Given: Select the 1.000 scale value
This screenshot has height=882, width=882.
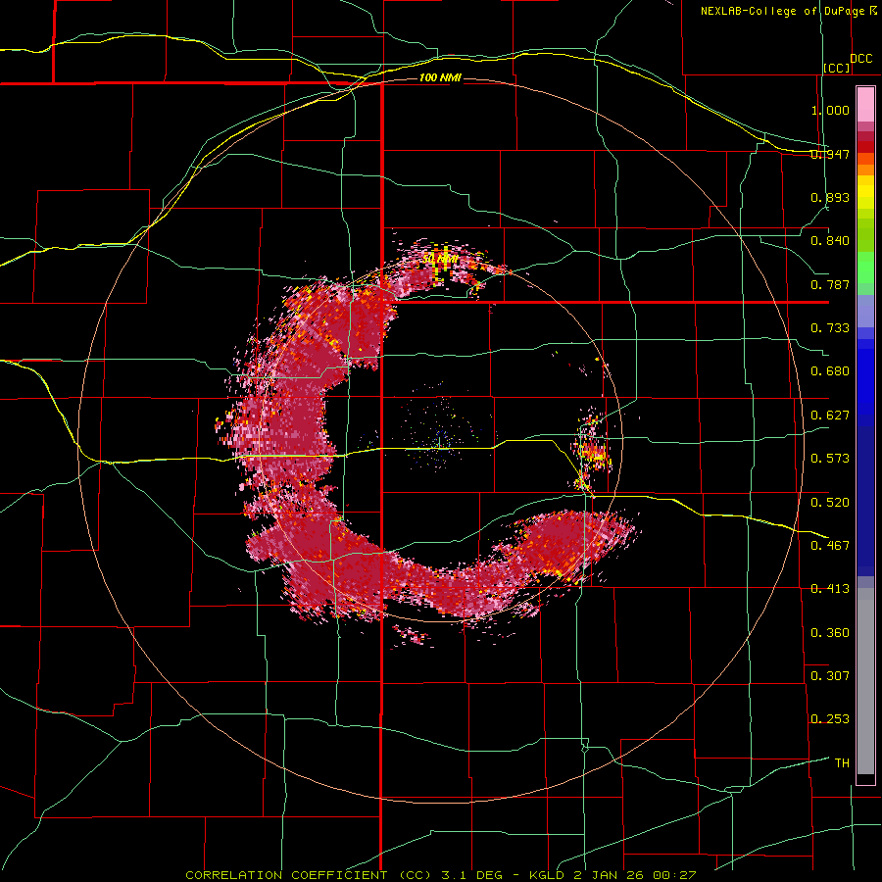Looking at the screenshot, I should pyautogui.click(x=830, y=110).
